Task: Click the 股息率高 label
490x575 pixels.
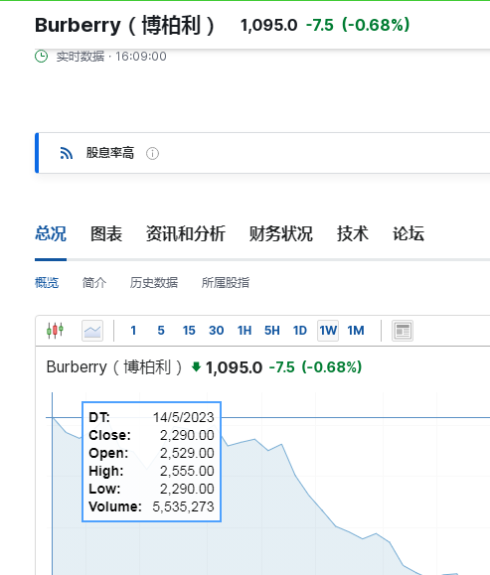Action: click(110, 153)
